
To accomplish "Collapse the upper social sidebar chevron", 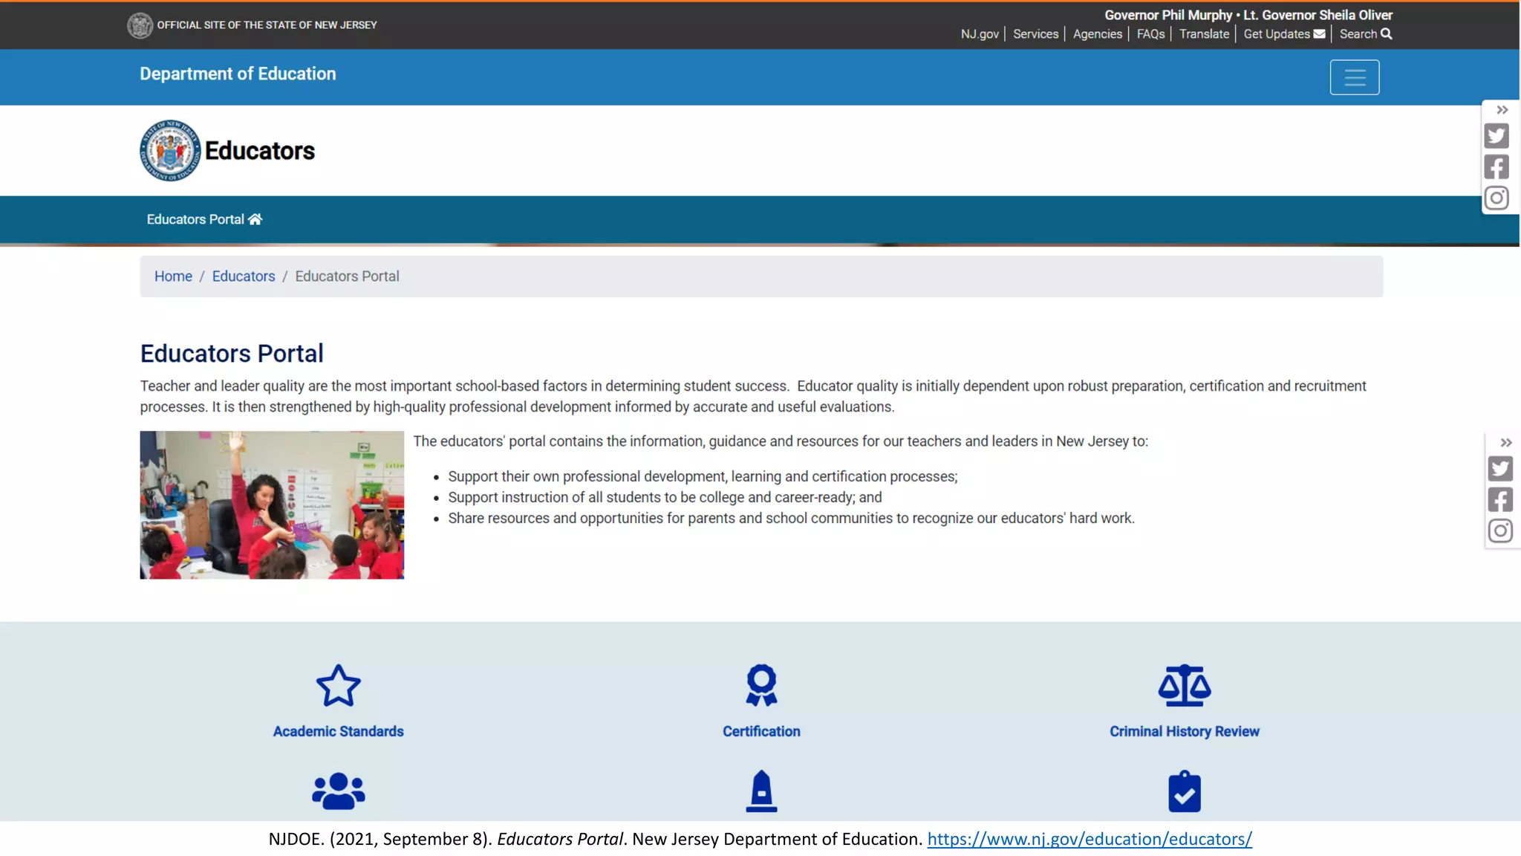I will point(1502,110).
